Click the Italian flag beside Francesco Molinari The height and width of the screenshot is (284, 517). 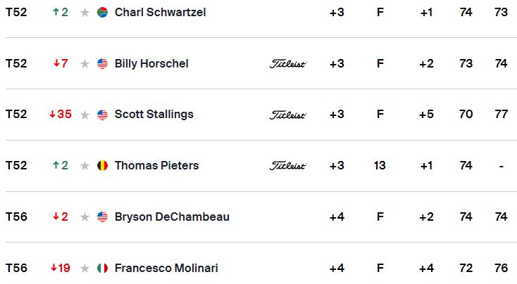pyautogui.click(x=103, y=269)
